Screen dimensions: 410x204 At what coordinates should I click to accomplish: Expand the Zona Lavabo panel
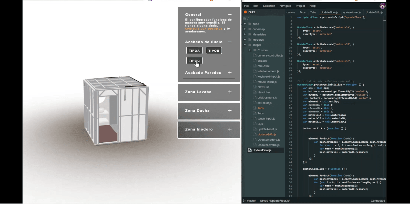pyautogui.click(x=230, y=92)
